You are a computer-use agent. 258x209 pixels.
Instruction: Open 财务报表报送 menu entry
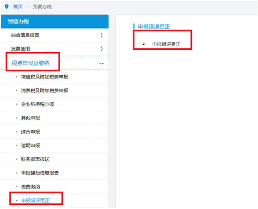[35, 159]
